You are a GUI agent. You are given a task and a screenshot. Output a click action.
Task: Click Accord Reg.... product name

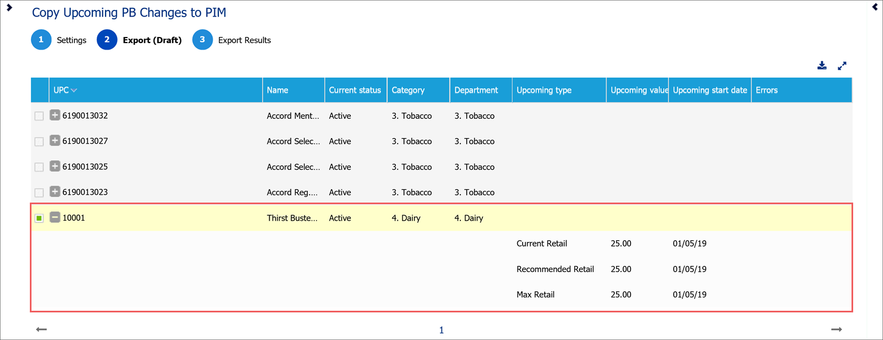292,193
